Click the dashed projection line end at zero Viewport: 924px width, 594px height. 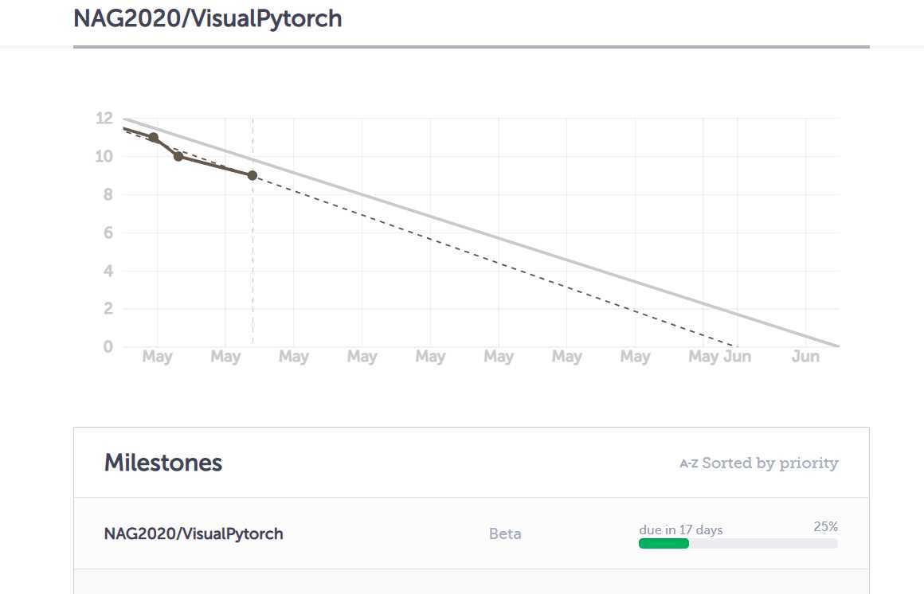[x=735, y=346]
